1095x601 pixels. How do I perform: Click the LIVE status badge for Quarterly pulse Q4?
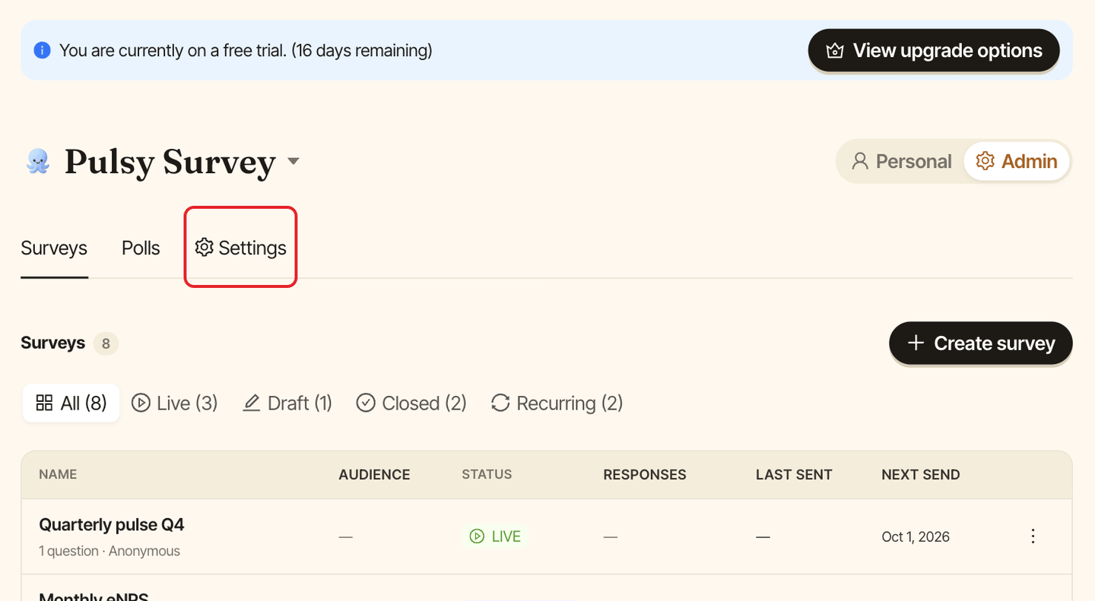(x=495, y=536)
